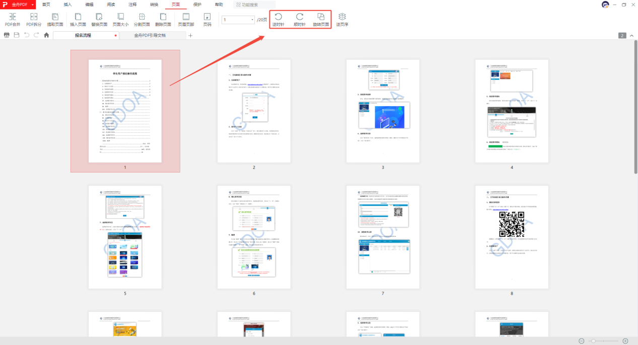The image size is (638, 345).
Task: Click the 功能搜索 search field
Action: point(254,5)
